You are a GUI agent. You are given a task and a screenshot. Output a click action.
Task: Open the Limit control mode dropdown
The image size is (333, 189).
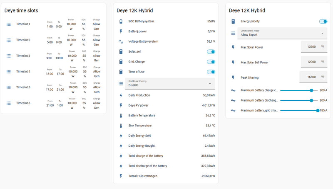[x=282, y=33]
